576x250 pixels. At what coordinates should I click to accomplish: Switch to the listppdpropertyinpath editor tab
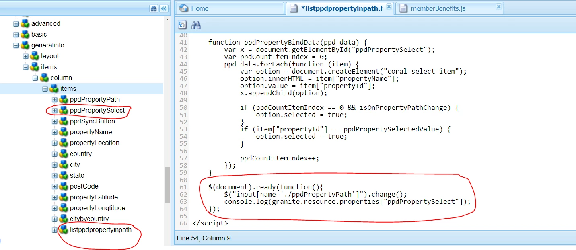click(340, 8)
